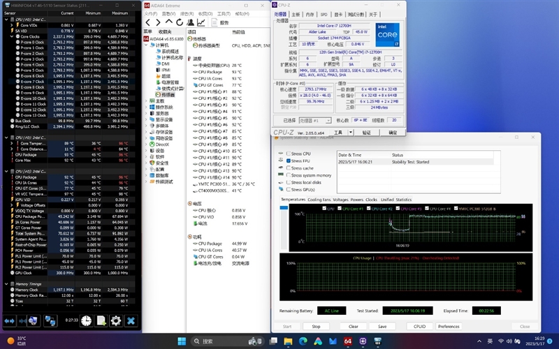Enable Stress CPU checkbox
This screenshot has width=559, height=349.
[289, 154]
